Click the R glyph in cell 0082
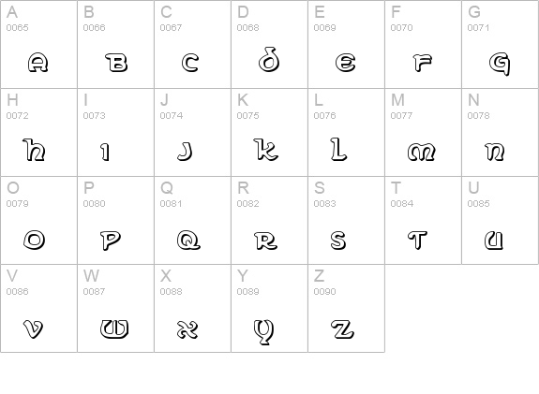The image size is (539, 394). (x=265, y=241)
